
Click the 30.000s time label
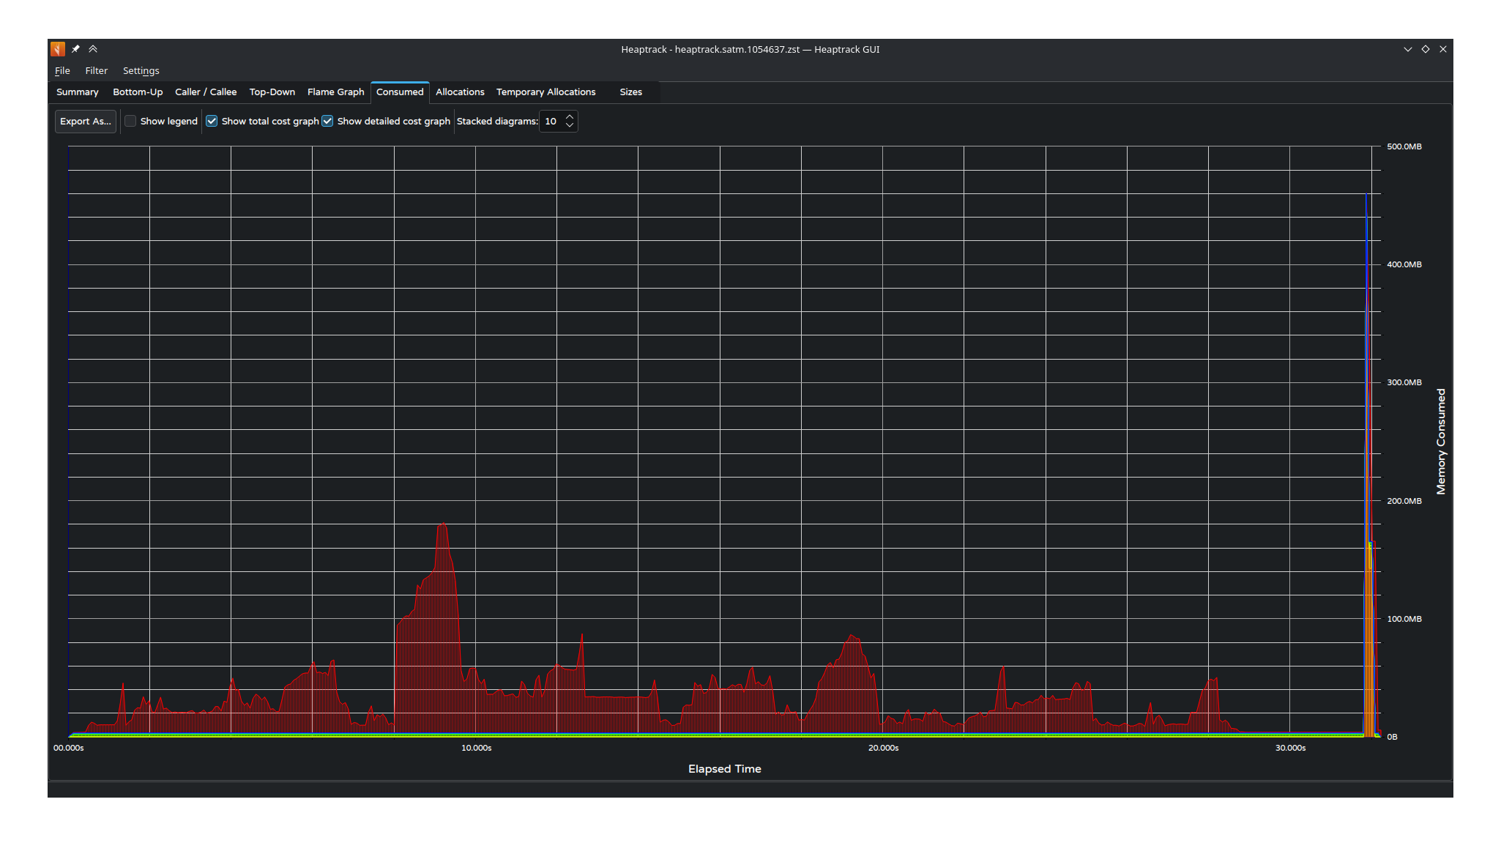click(x=1291, y=748)
